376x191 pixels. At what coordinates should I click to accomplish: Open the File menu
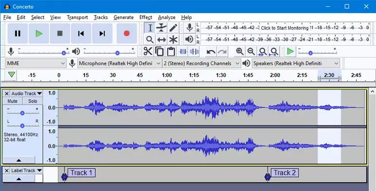[x=7, y=17]
